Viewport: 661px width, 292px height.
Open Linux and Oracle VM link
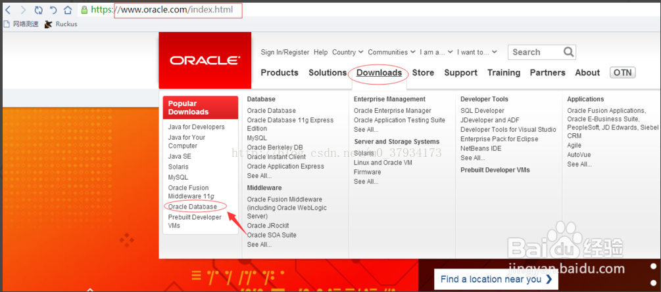383,163
